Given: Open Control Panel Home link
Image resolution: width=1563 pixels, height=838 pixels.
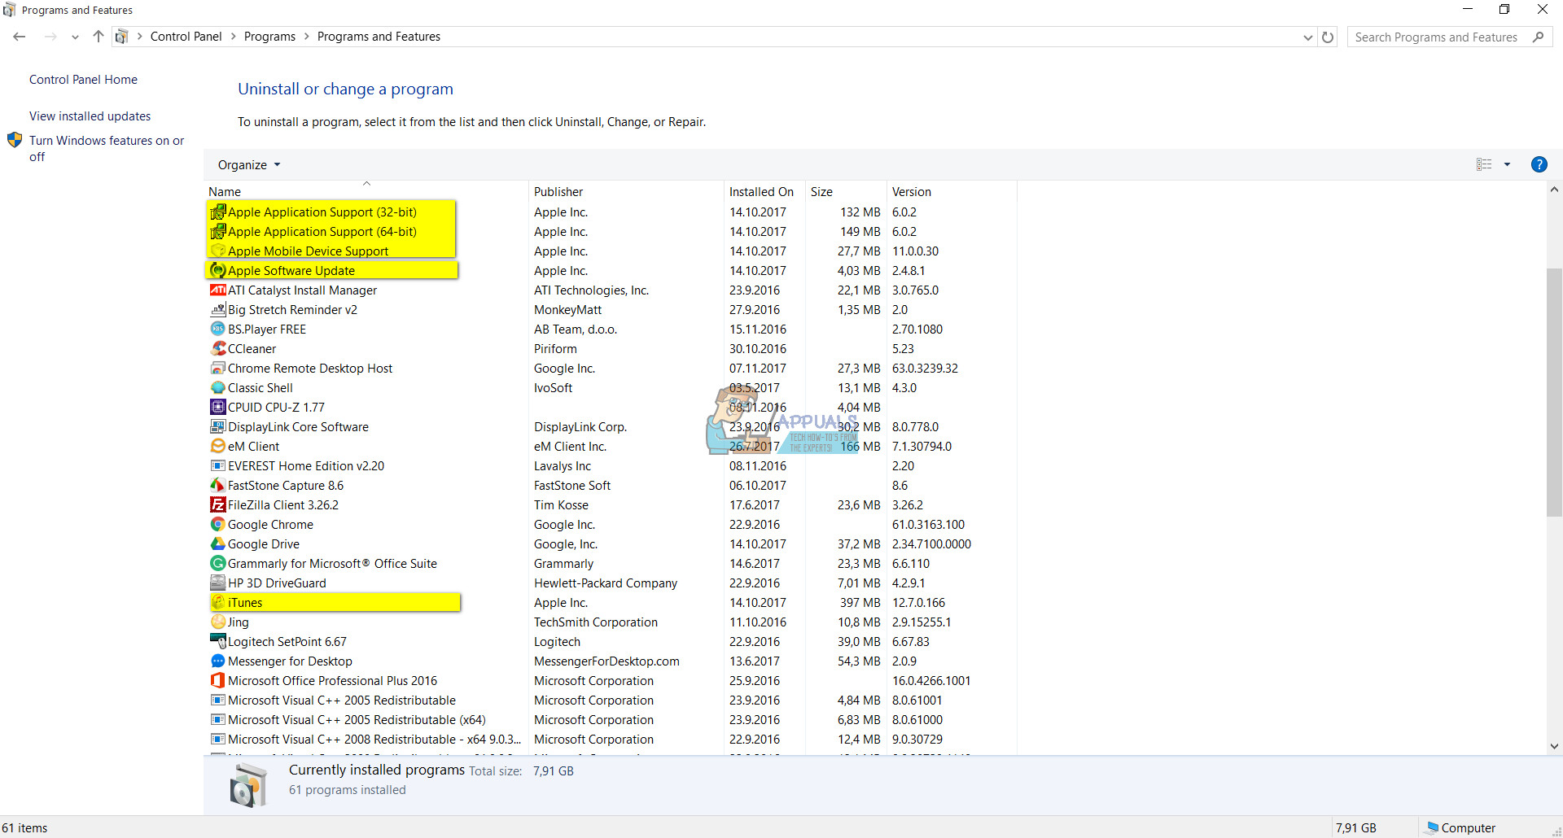Looking at the screenshot, I should 83,80.
